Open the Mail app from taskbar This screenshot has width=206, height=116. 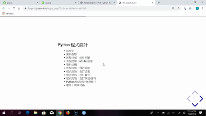click(x=51, y=113)
